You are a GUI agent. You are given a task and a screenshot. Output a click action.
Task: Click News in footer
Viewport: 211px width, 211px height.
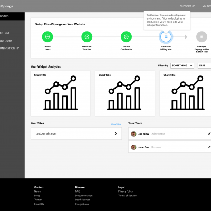37,191
